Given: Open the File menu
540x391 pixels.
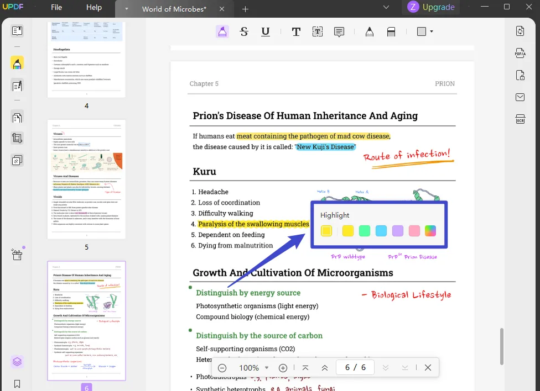Looking at the screenshot, I should point(56,7).
